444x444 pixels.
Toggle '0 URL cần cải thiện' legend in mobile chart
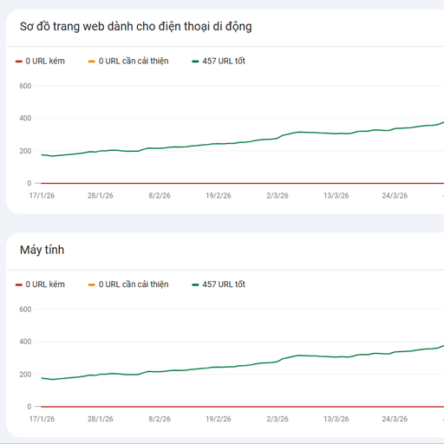(x=128, y=61)
